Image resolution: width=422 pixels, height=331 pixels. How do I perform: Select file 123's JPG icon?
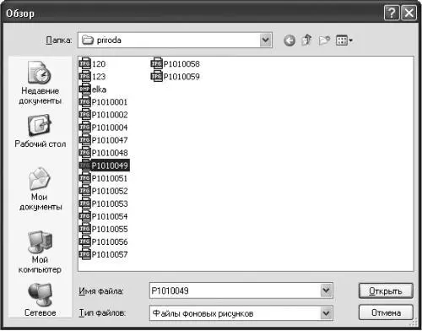85,76
